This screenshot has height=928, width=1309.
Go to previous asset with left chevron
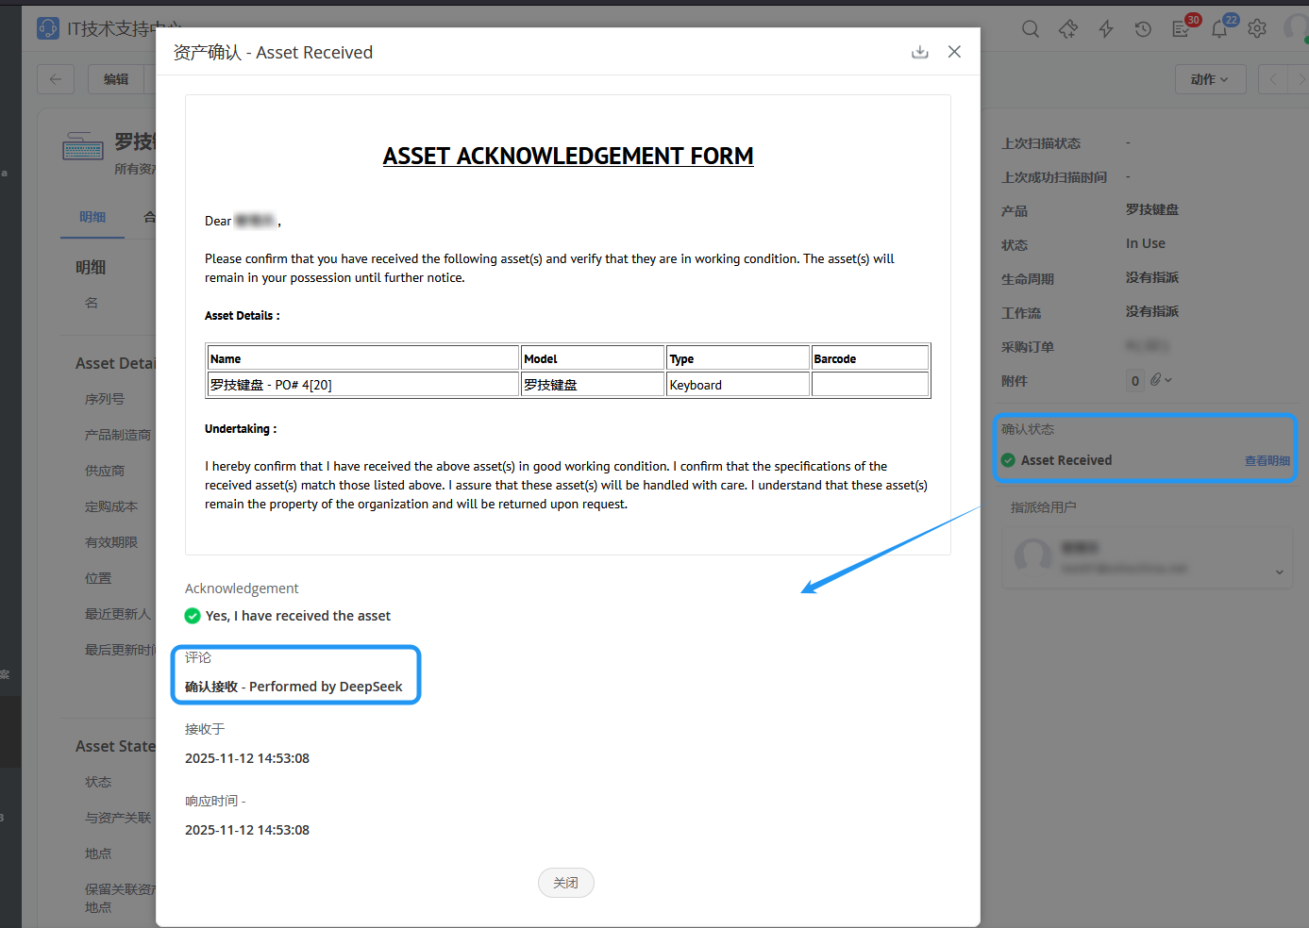[1273, 79]
